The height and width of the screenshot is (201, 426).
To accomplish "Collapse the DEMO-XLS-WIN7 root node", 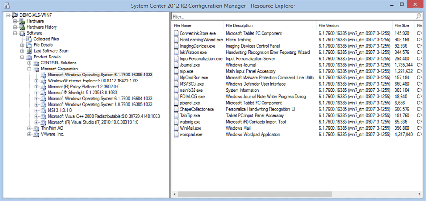I will pyautogui.click(x=8, y=15).
